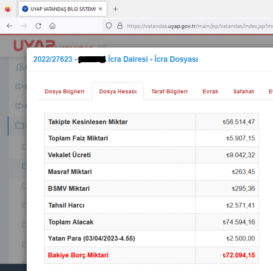Image resolution: width=273 pixels, height=271 pixels.
Task: Click the browser forward arrow
Action: pyautogui.click(x=24, y=26)
